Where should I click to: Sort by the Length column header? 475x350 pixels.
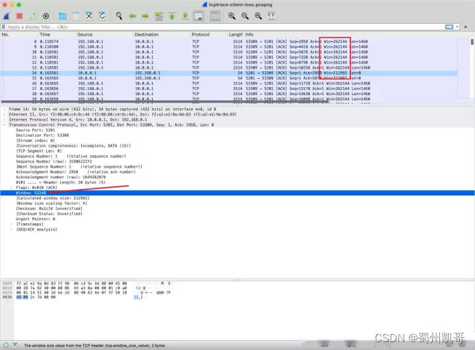tap(236, 34)
